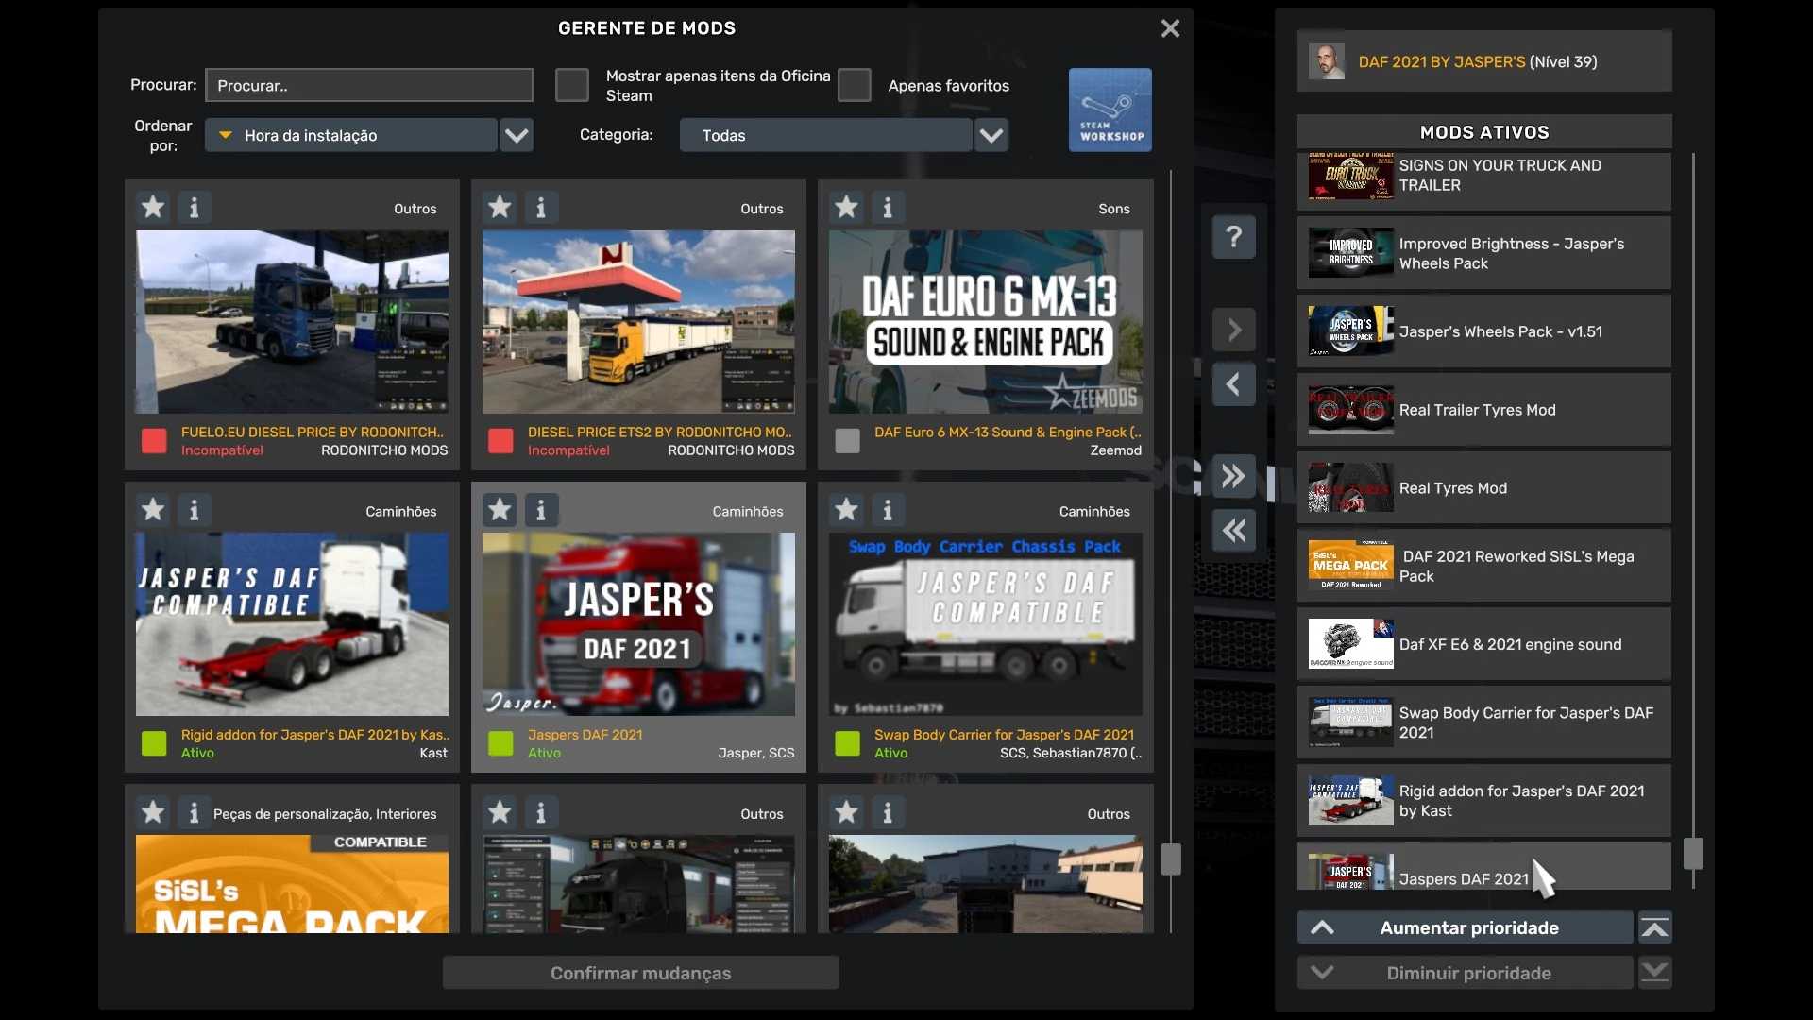Star the Swap Body Carrier mod
This screenshot has width=1813, height=1020.
846,510
